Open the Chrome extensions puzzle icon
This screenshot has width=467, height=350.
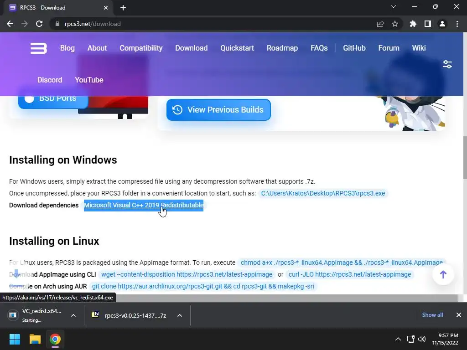pos(413,24)
